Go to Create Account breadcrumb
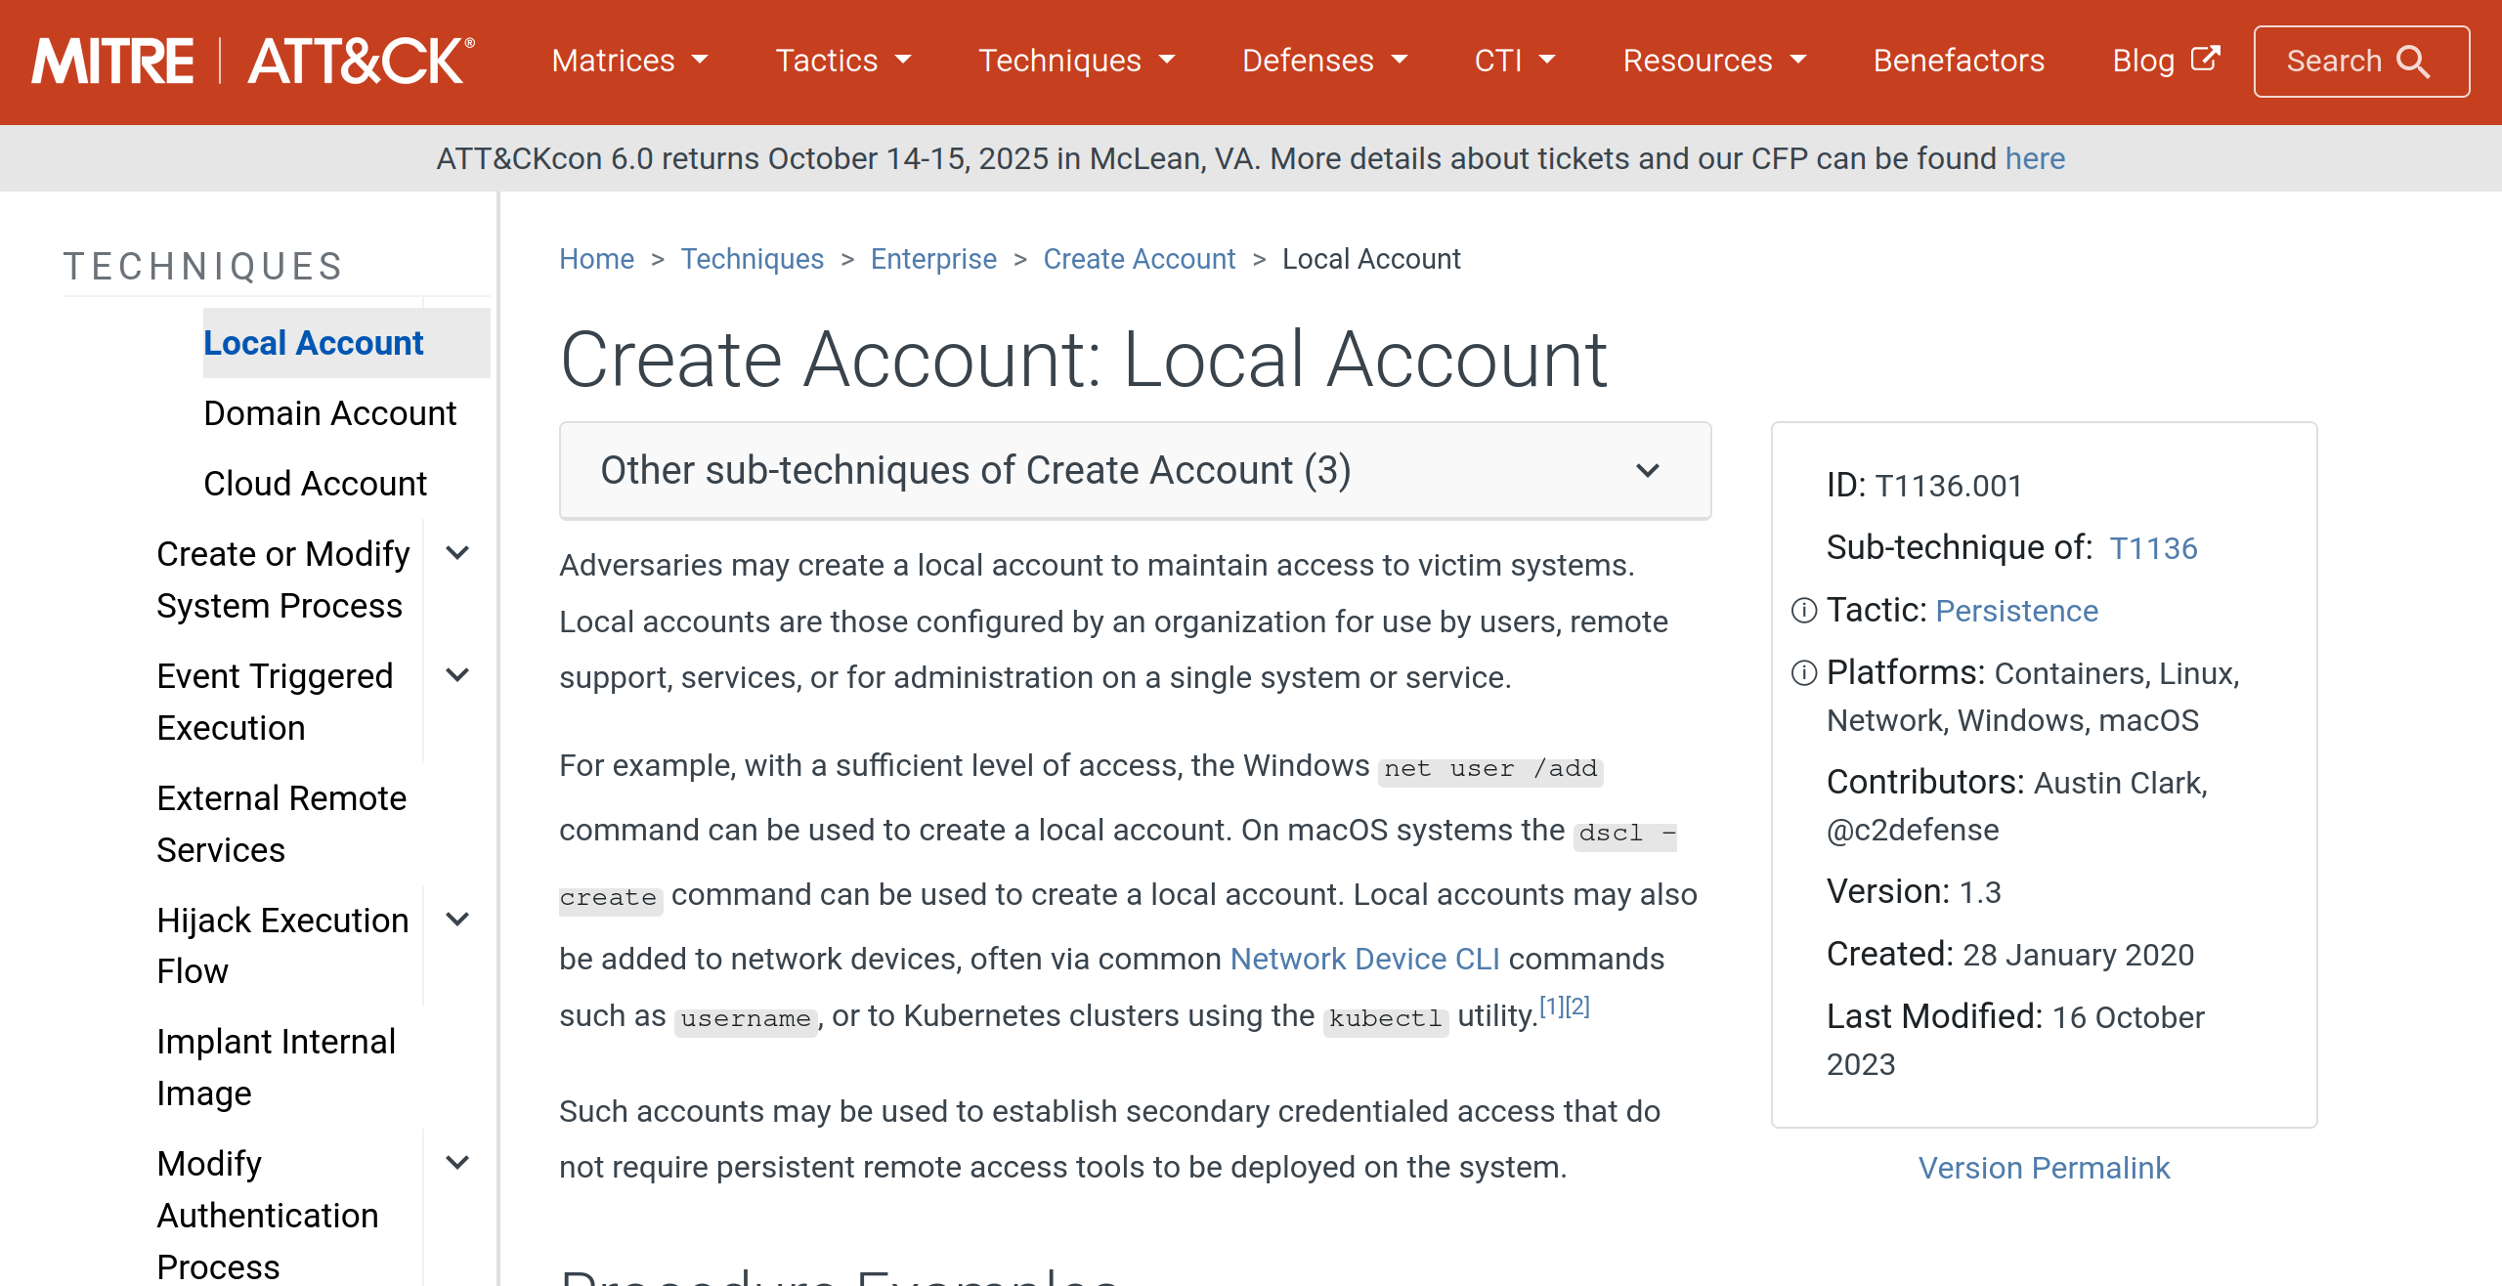The image size is (2502, 1286). coord(1140,259)
